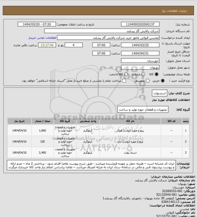Viewport: 197px width, 217px height.
Task: Click the کیلوگرم unit in row 2
Action: point(88,142)
